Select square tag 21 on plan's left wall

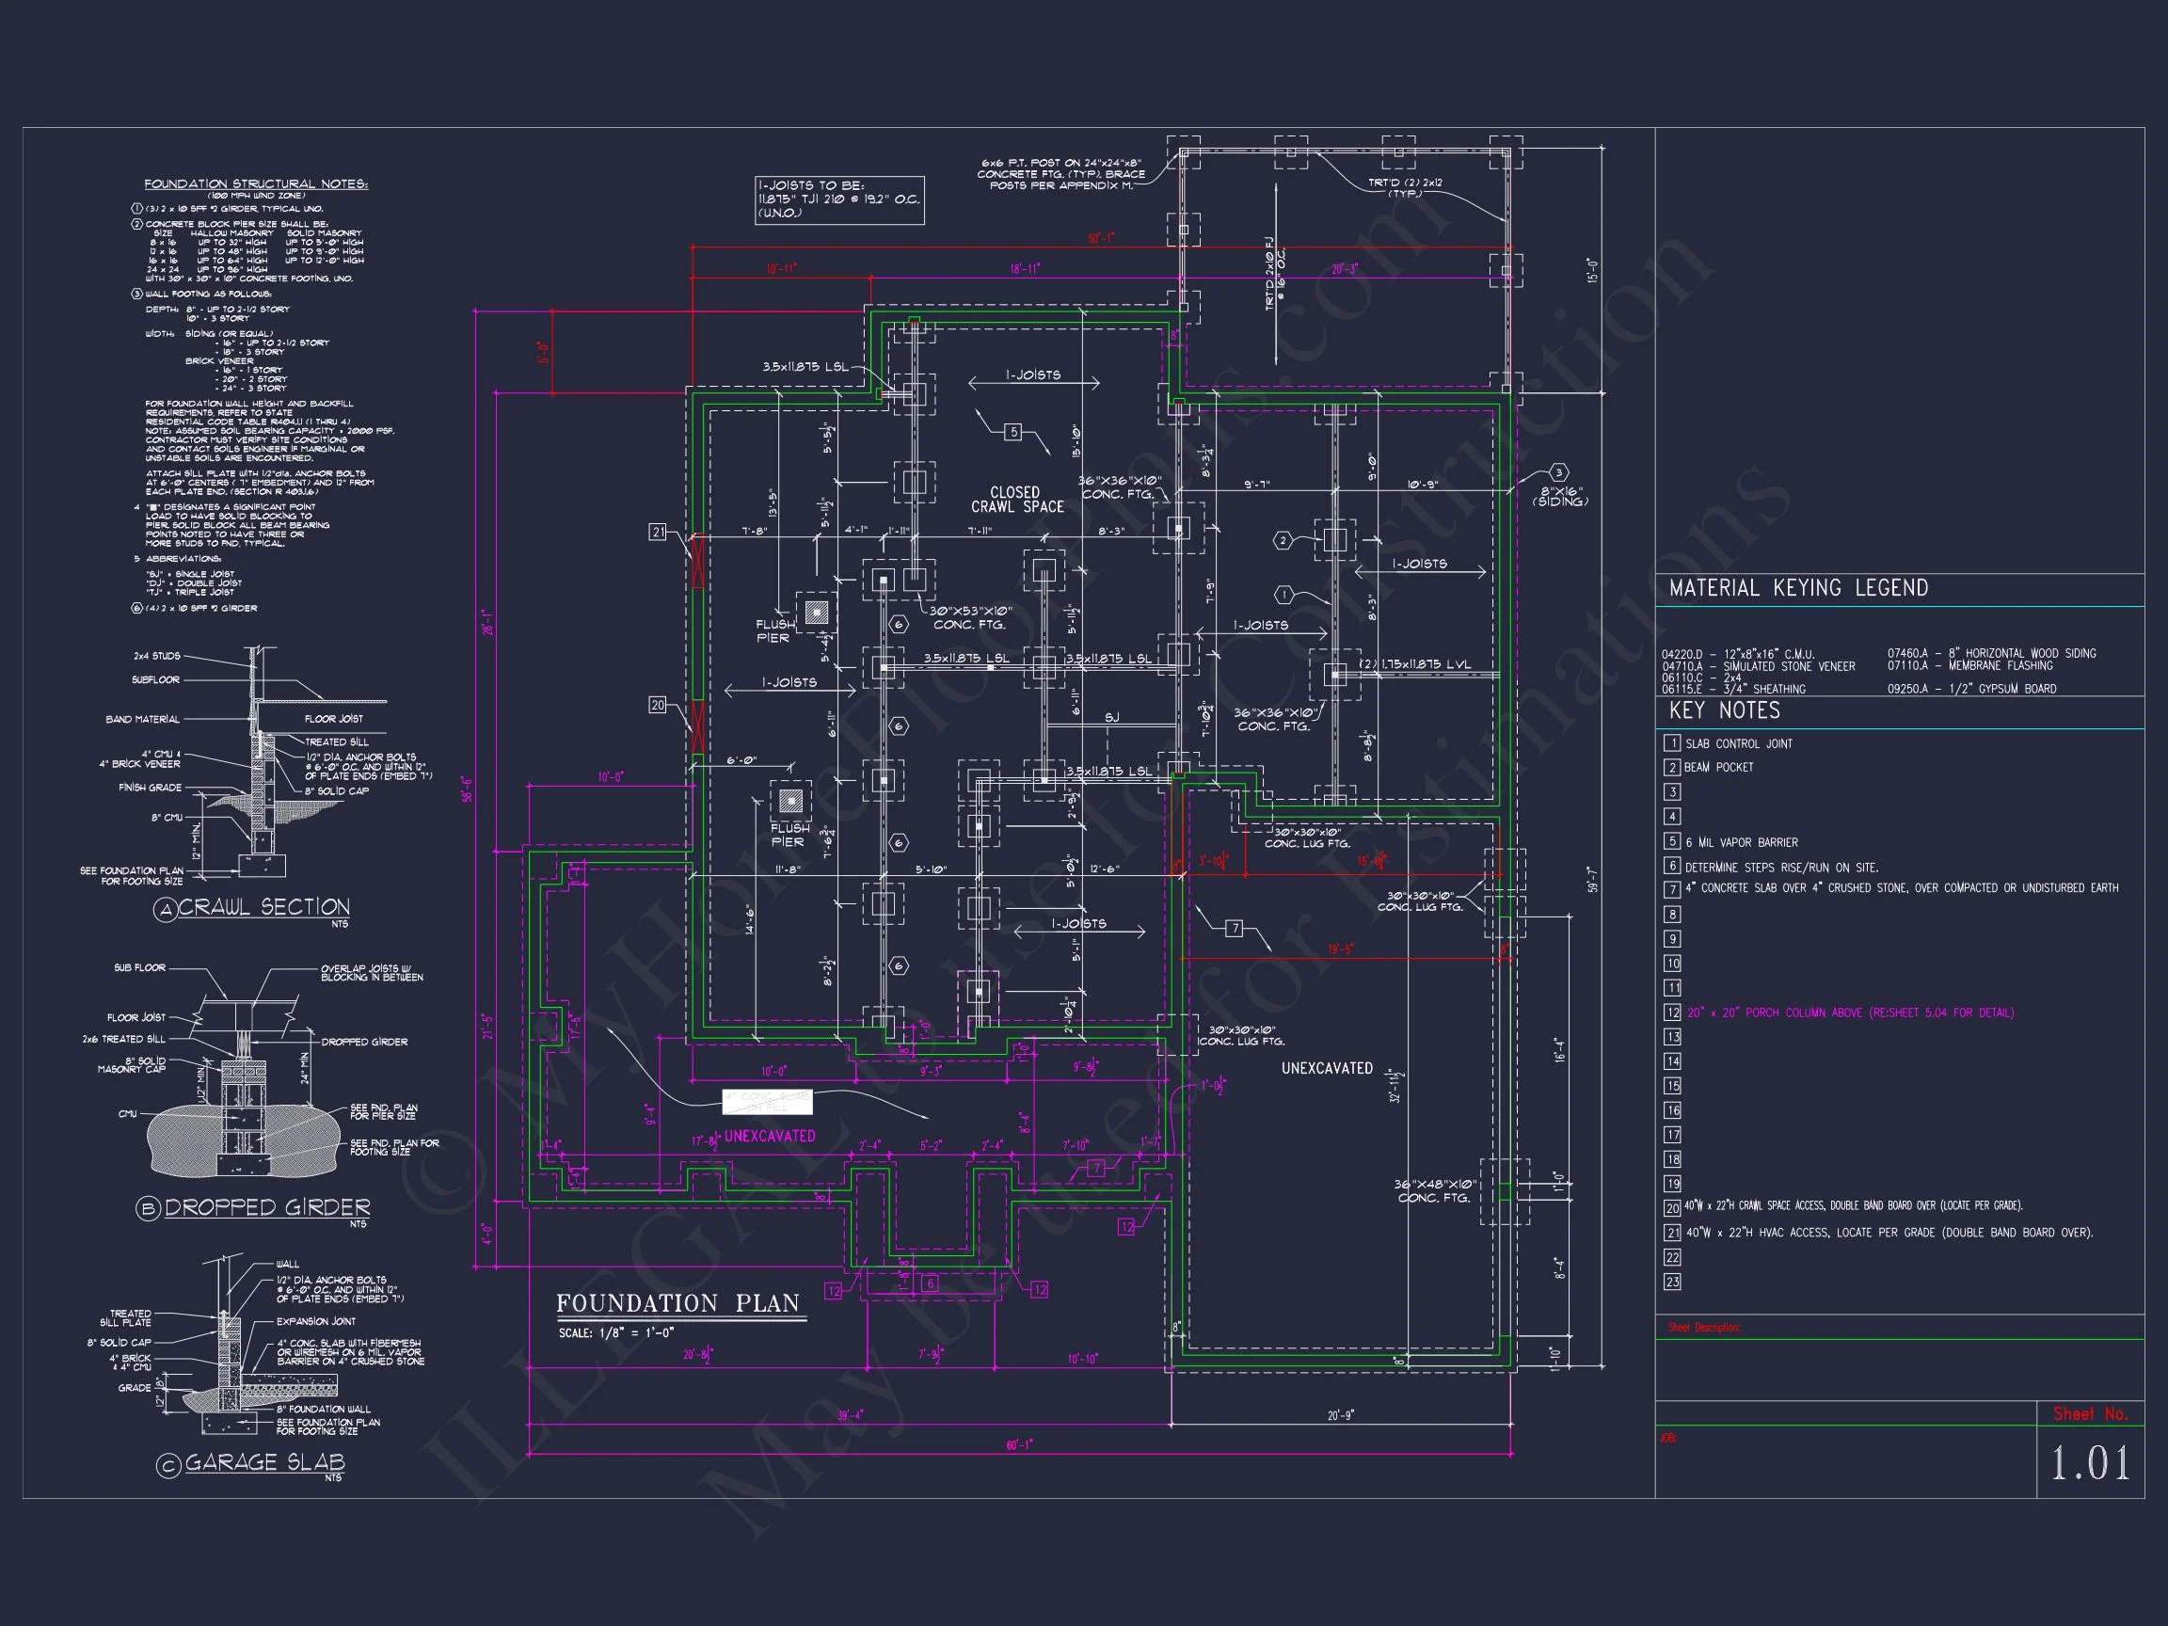[658, 532]
